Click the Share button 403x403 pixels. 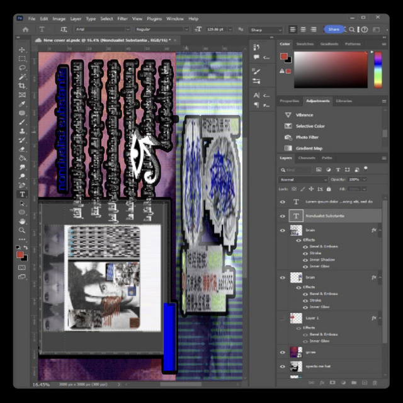(332, 29)
